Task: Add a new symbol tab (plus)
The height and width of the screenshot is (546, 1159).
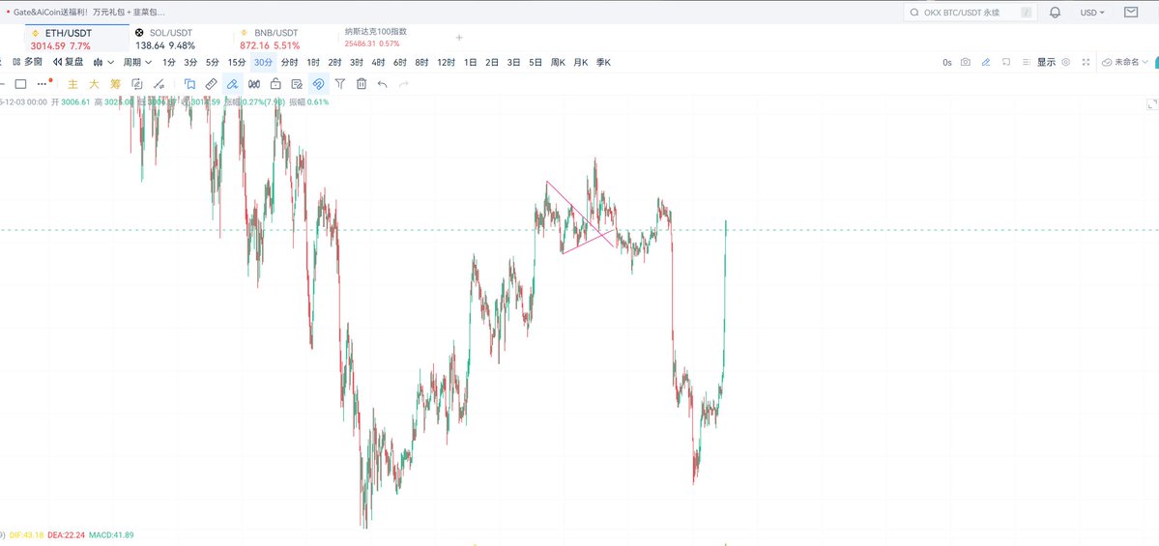Action: pos(459,38)
